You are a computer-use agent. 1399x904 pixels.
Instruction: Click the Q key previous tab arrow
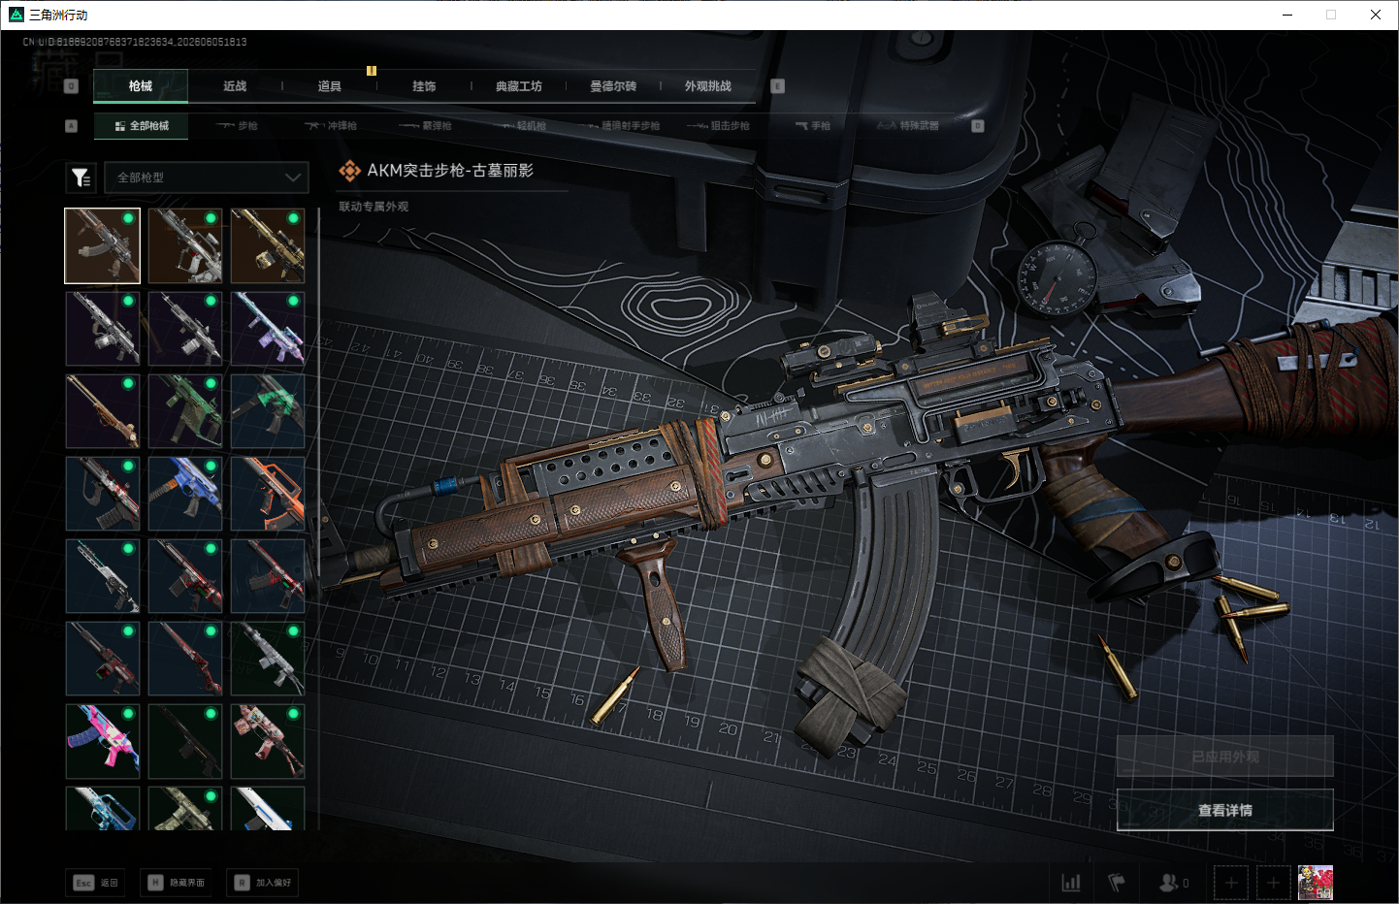pyautogui.click(x=71, y=86)
